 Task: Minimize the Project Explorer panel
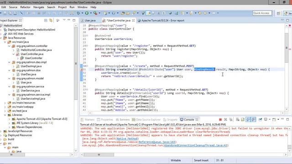pos(69,20)
